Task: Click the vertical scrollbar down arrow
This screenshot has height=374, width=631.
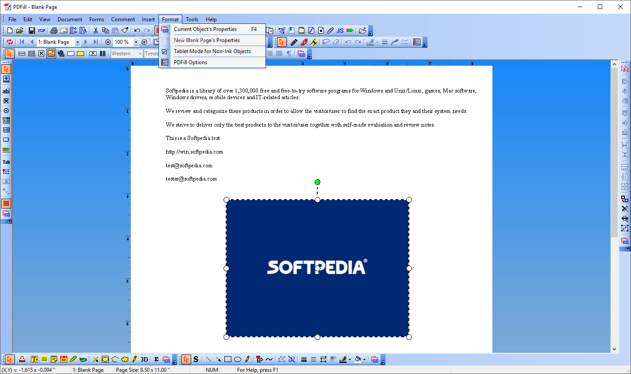Action: [614, 349]
